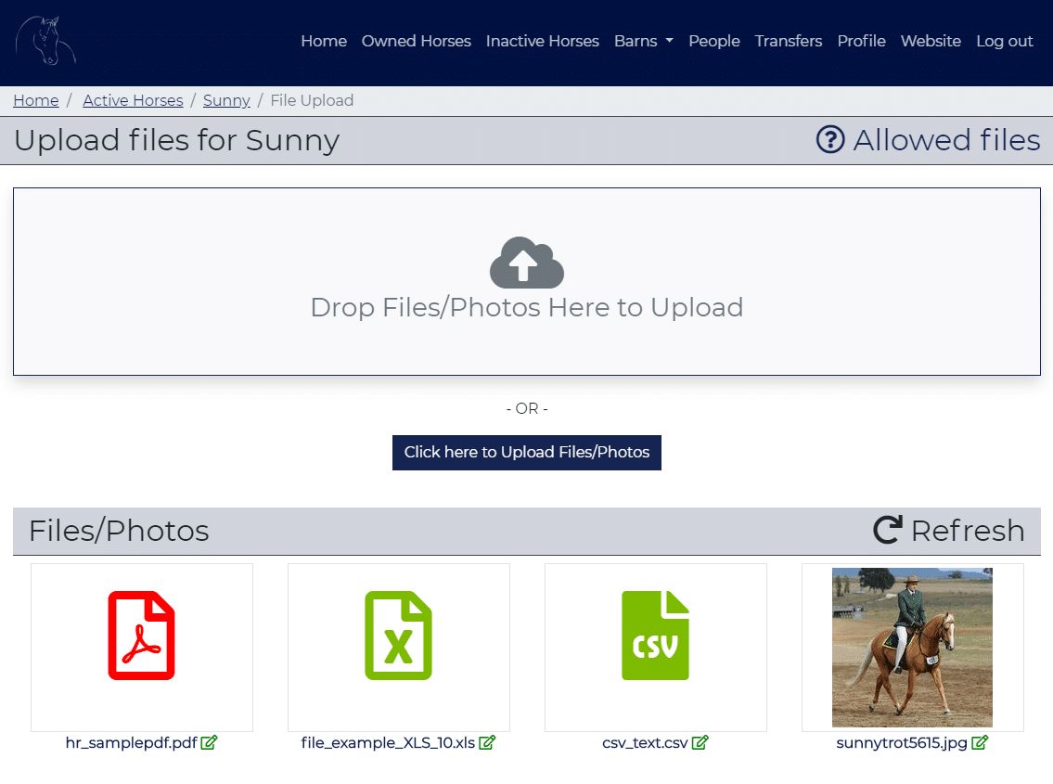Click here to Upload Files/Photos
The image size is (1053, 784).
(526, 452)
